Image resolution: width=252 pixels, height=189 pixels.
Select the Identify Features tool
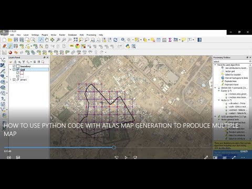click(123, 40)
